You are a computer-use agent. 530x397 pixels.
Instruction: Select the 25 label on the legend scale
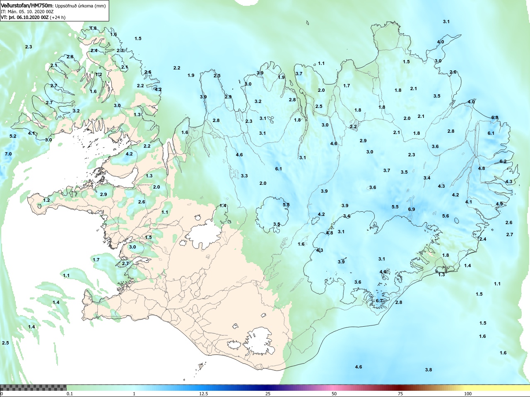pyautogui.click(x=268, y=394)
